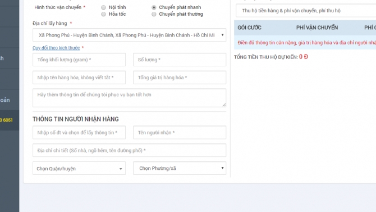Open the Chọn Phường/xã dropdown

(180, 168)
